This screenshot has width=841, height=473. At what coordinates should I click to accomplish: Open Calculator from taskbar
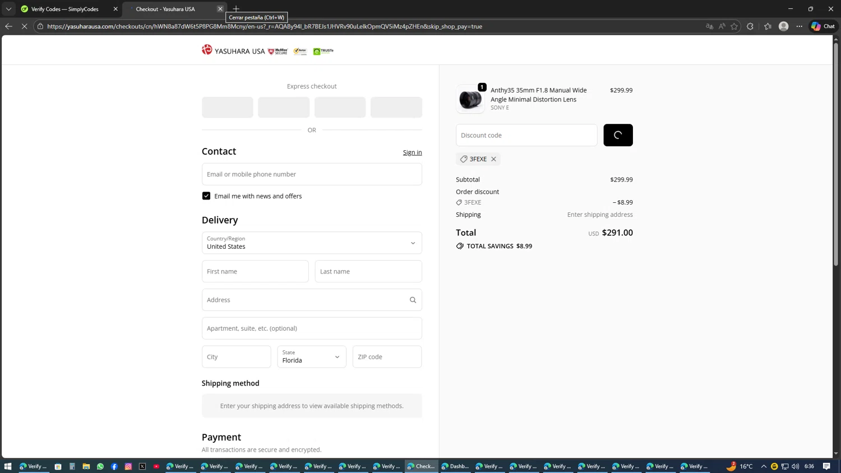[72, 466]
